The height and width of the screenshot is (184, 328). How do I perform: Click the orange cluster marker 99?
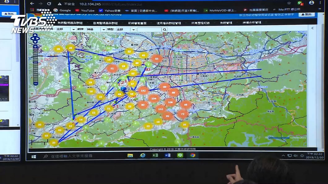165,87
